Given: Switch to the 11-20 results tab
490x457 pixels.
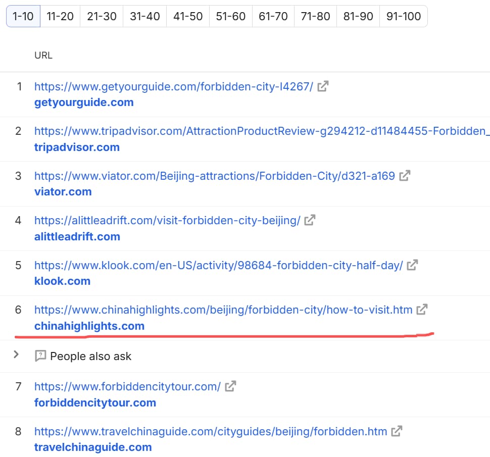Looking at the screenshot, I should tap(60, 16).
